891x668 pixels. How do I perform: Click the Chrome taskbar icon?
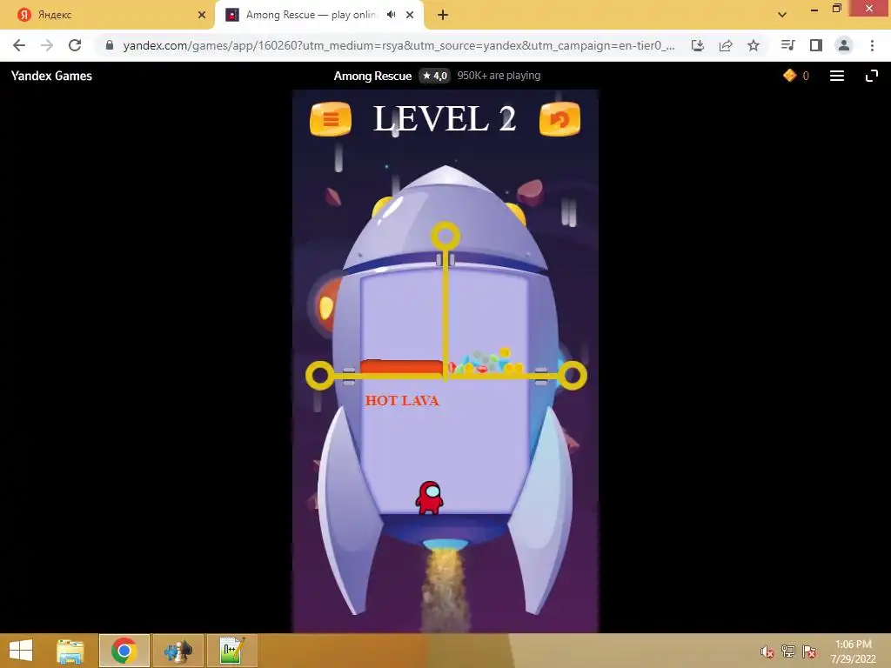124,651
